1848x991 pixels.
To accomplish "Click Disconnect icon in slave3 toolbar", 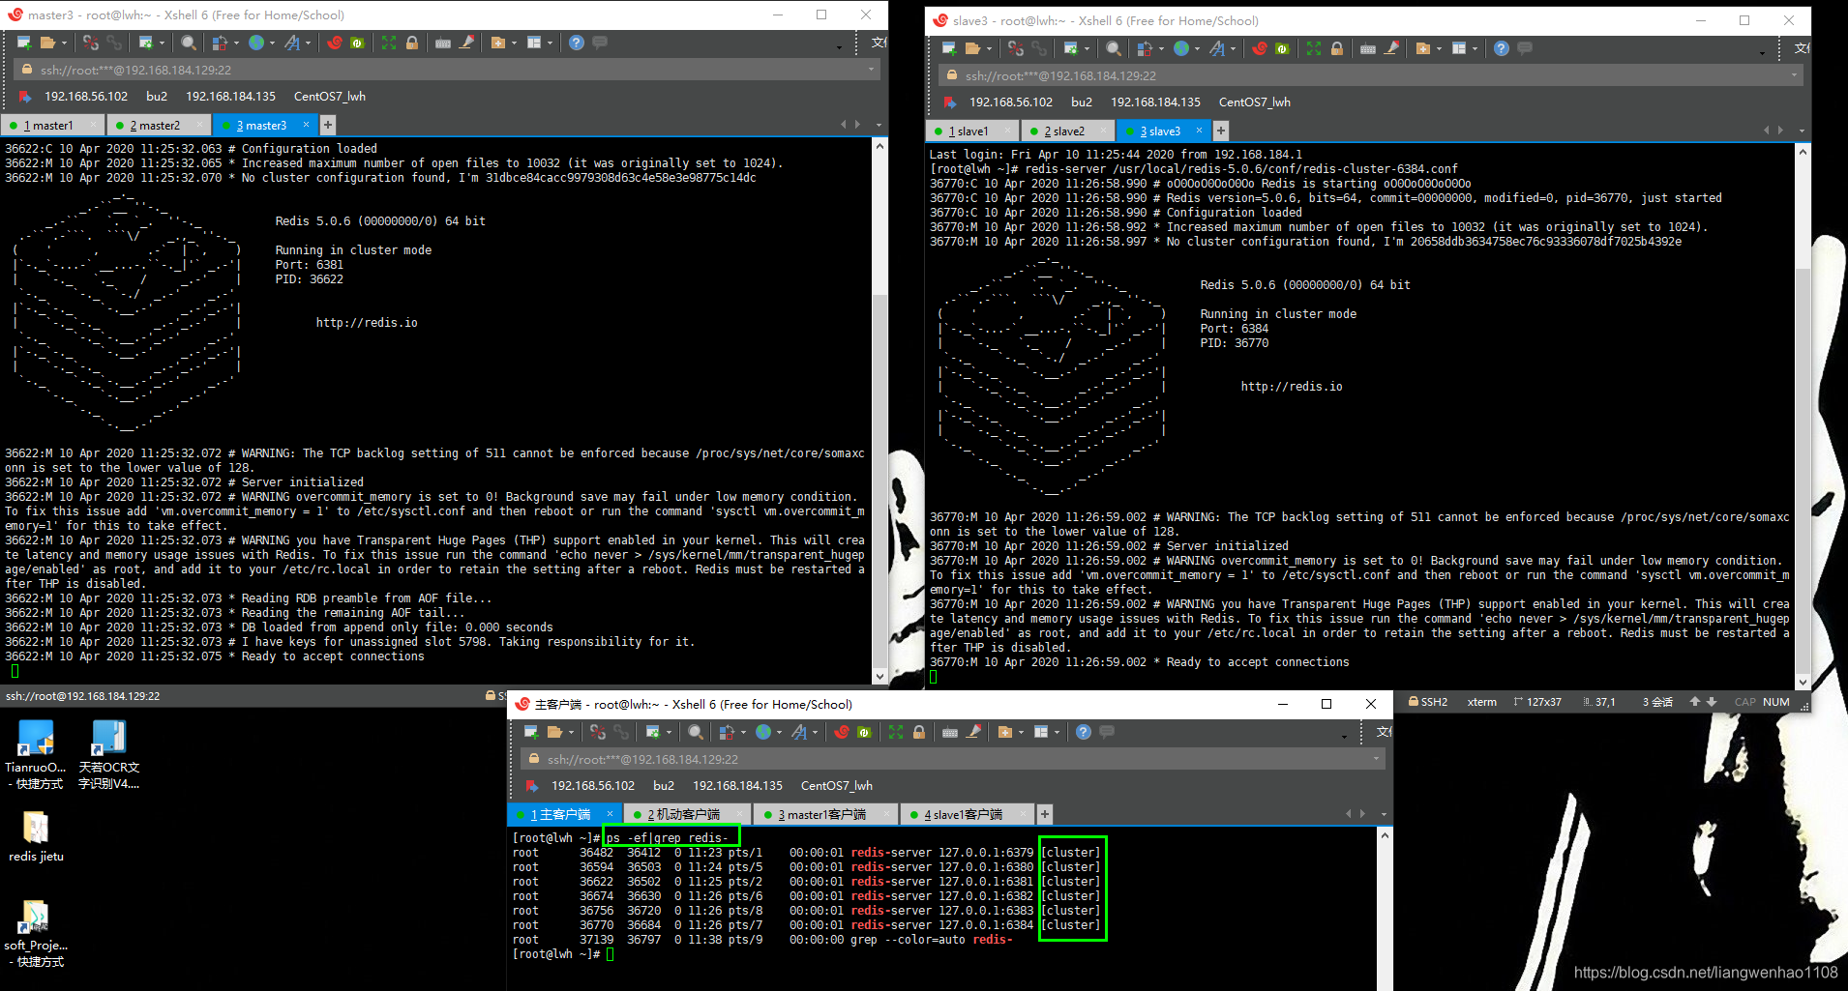I will (x=1015, y=48).
